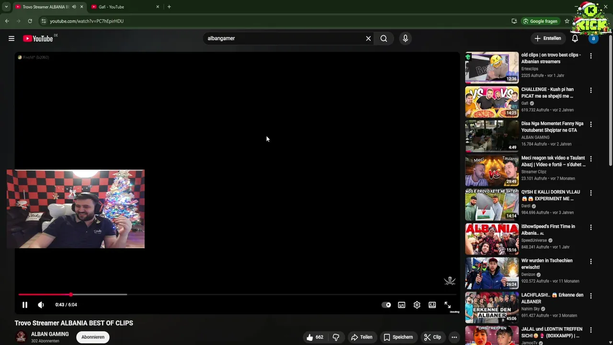Open the notifications bell
The height and width of the screenshot is (345, 613).
pos(575,38)
